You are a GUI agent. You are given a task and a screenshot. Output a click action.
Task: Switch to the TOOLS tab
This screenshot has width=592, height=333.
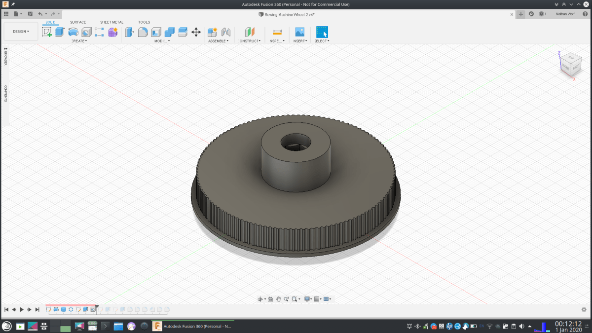click(144, 22)
